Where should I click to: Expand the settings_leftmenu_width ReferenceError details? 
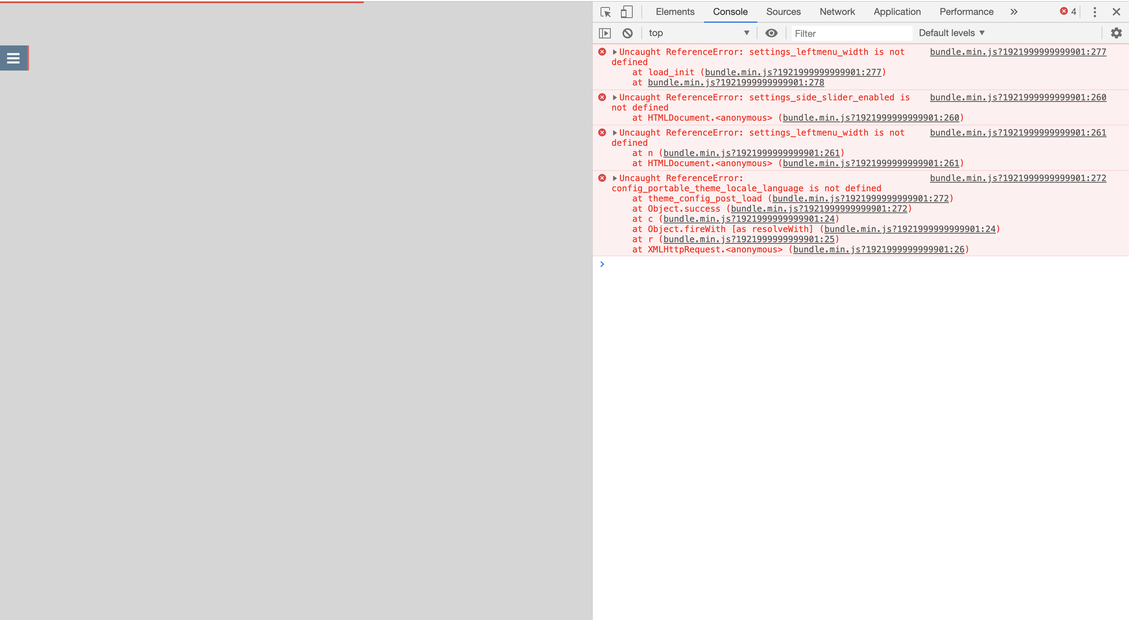(614, 52)
